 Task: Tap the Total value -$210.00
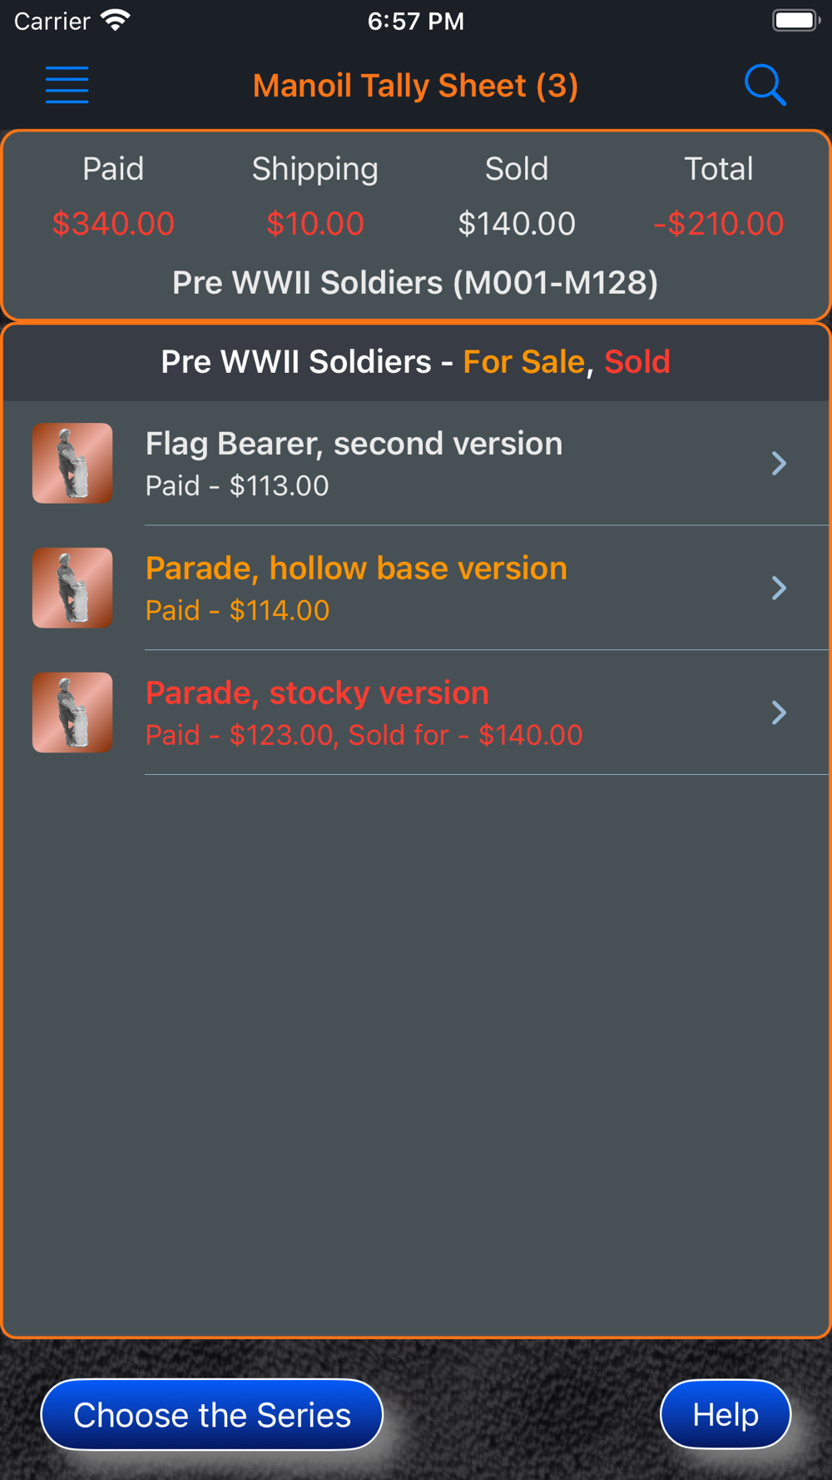(x=719, y=223)
